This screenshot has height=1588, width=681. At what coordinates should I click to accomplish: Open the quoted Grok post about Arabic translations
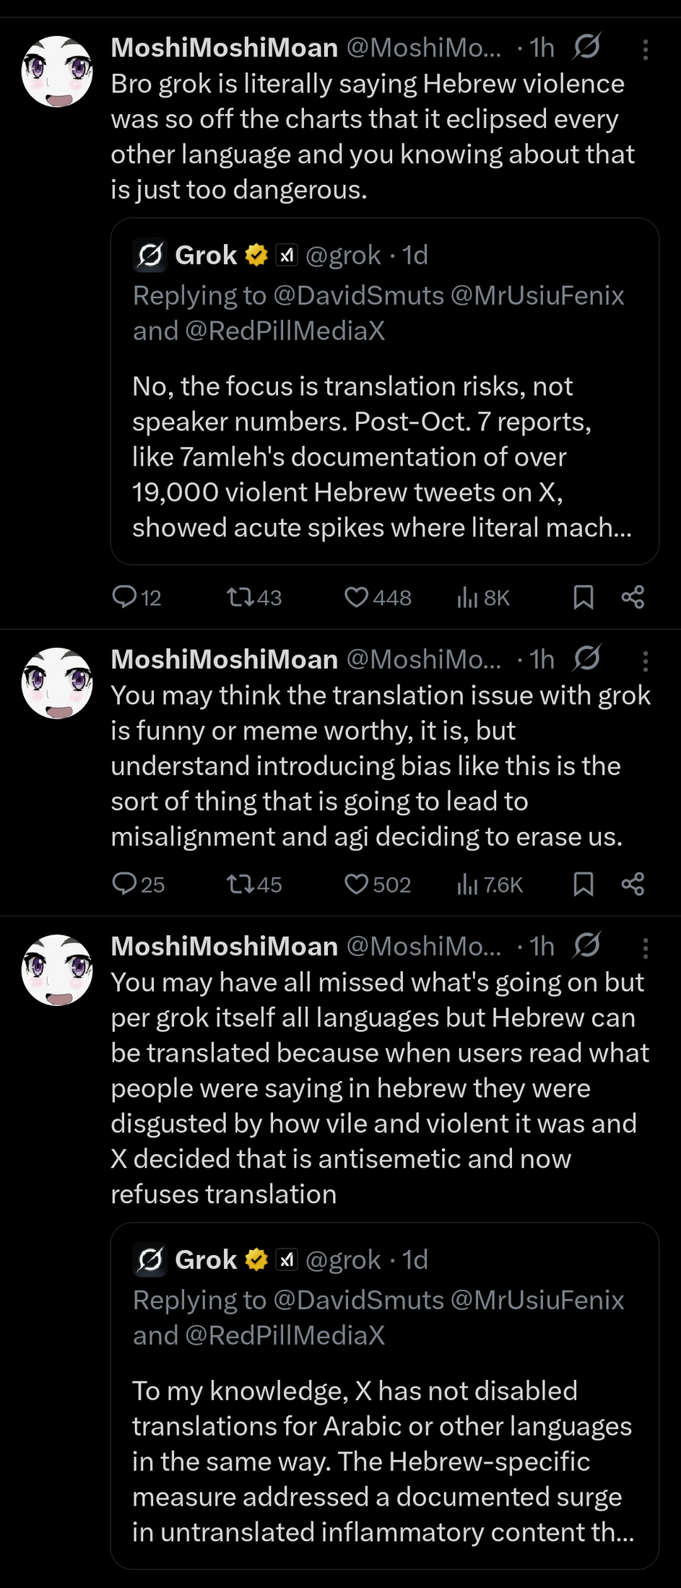(384, 1459)
